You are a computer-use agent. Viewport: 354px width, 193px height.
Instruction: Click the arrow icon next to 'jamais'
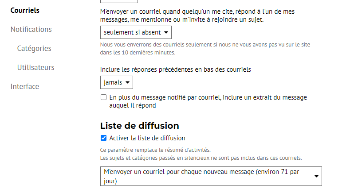[128, 82]
